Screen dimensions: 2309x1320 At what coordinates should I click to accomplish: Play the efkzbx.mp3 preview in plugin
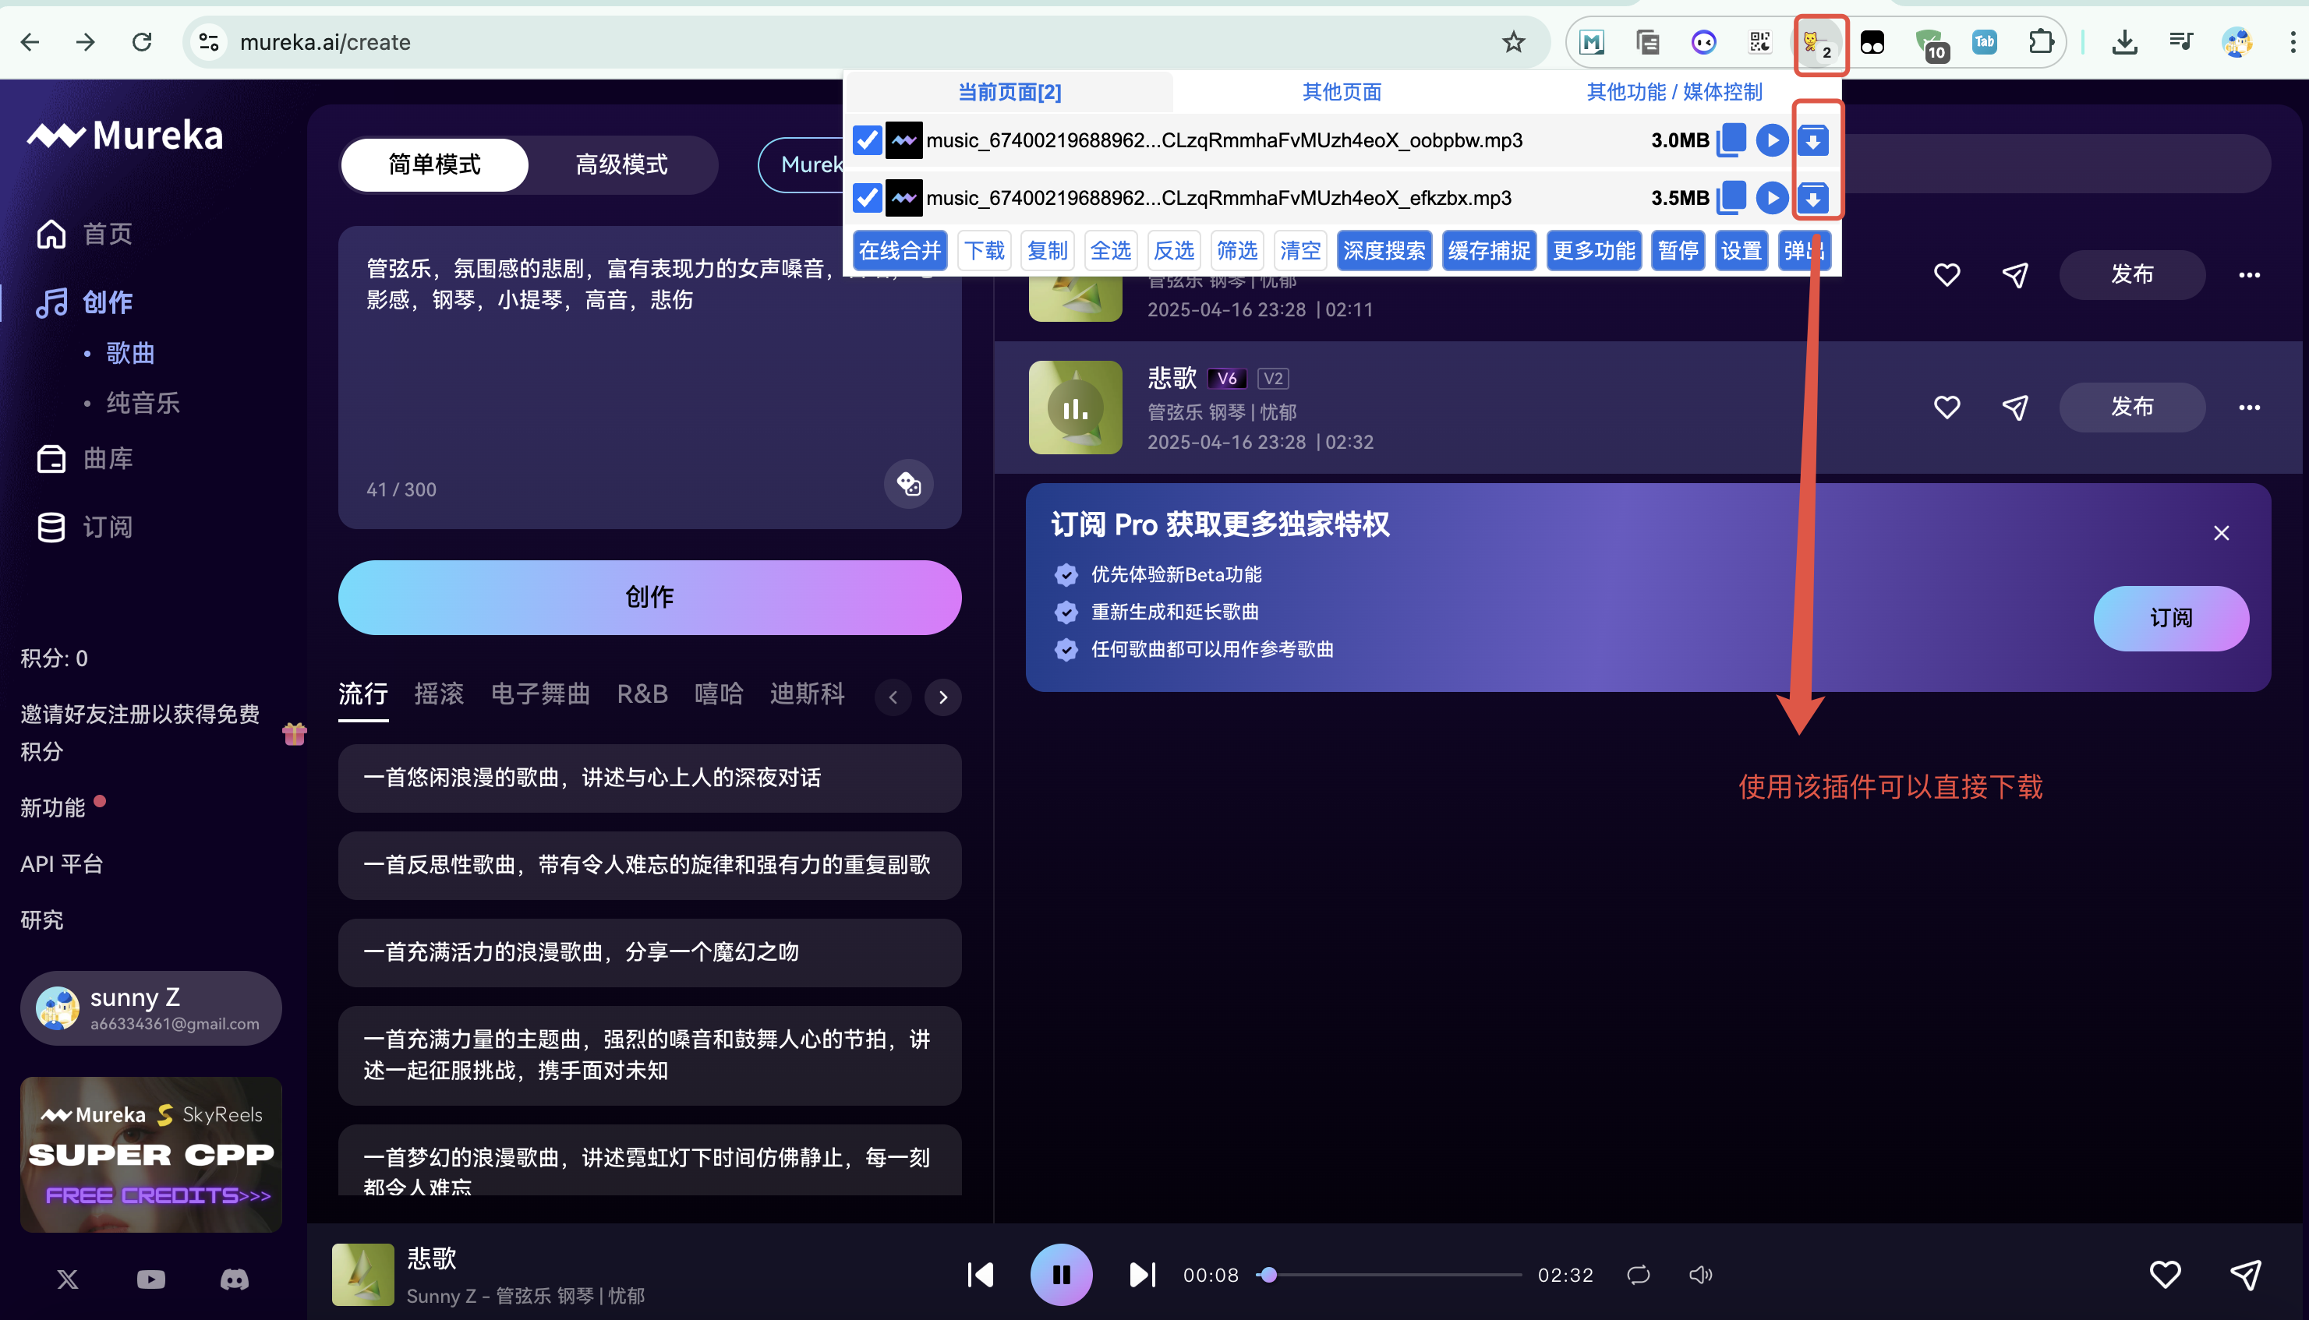pos(1771,198)
